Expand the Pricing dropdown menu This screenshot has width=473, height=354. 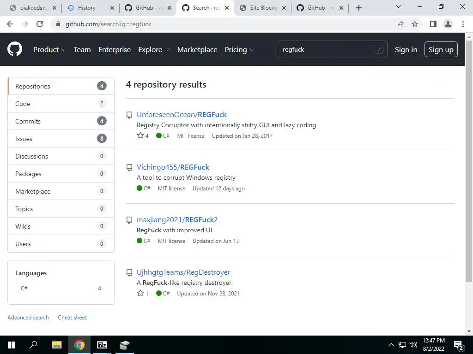pyautogui.click(x=239, y=50)
